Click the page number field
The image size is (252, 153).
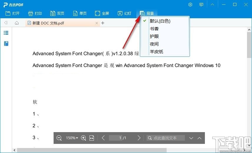[115, 138]
